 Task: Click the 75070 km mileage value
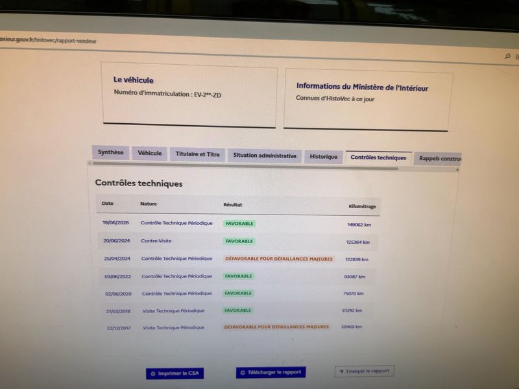(353, 294)
